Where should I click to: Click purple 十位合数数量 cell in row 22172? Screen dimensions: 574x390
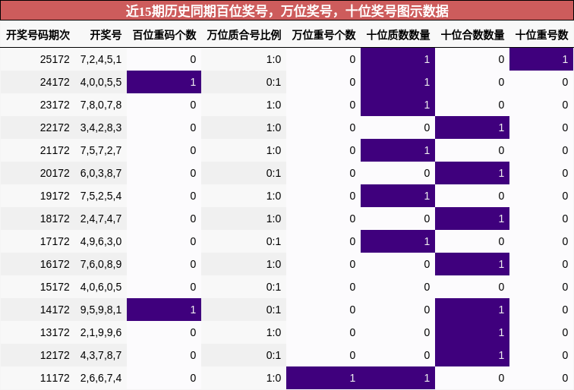pyautogui.click(x=472, y=127)
